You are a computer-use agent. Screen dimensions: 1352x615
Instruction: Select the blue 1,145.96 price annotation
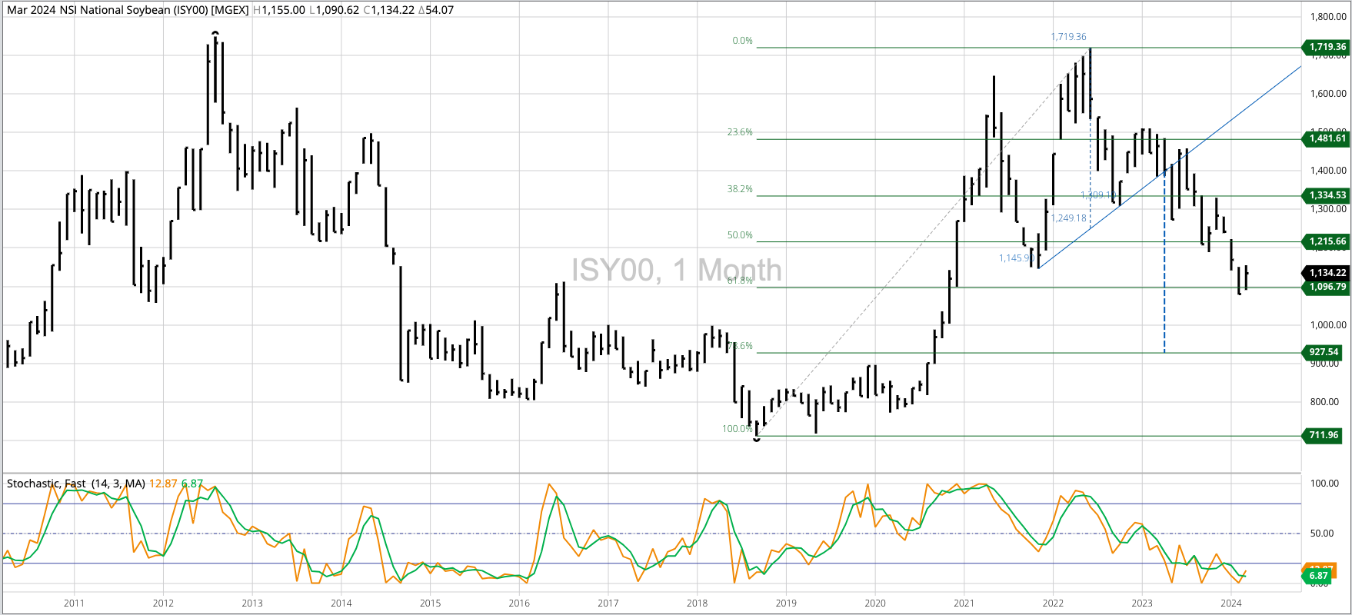(1015, 258)
